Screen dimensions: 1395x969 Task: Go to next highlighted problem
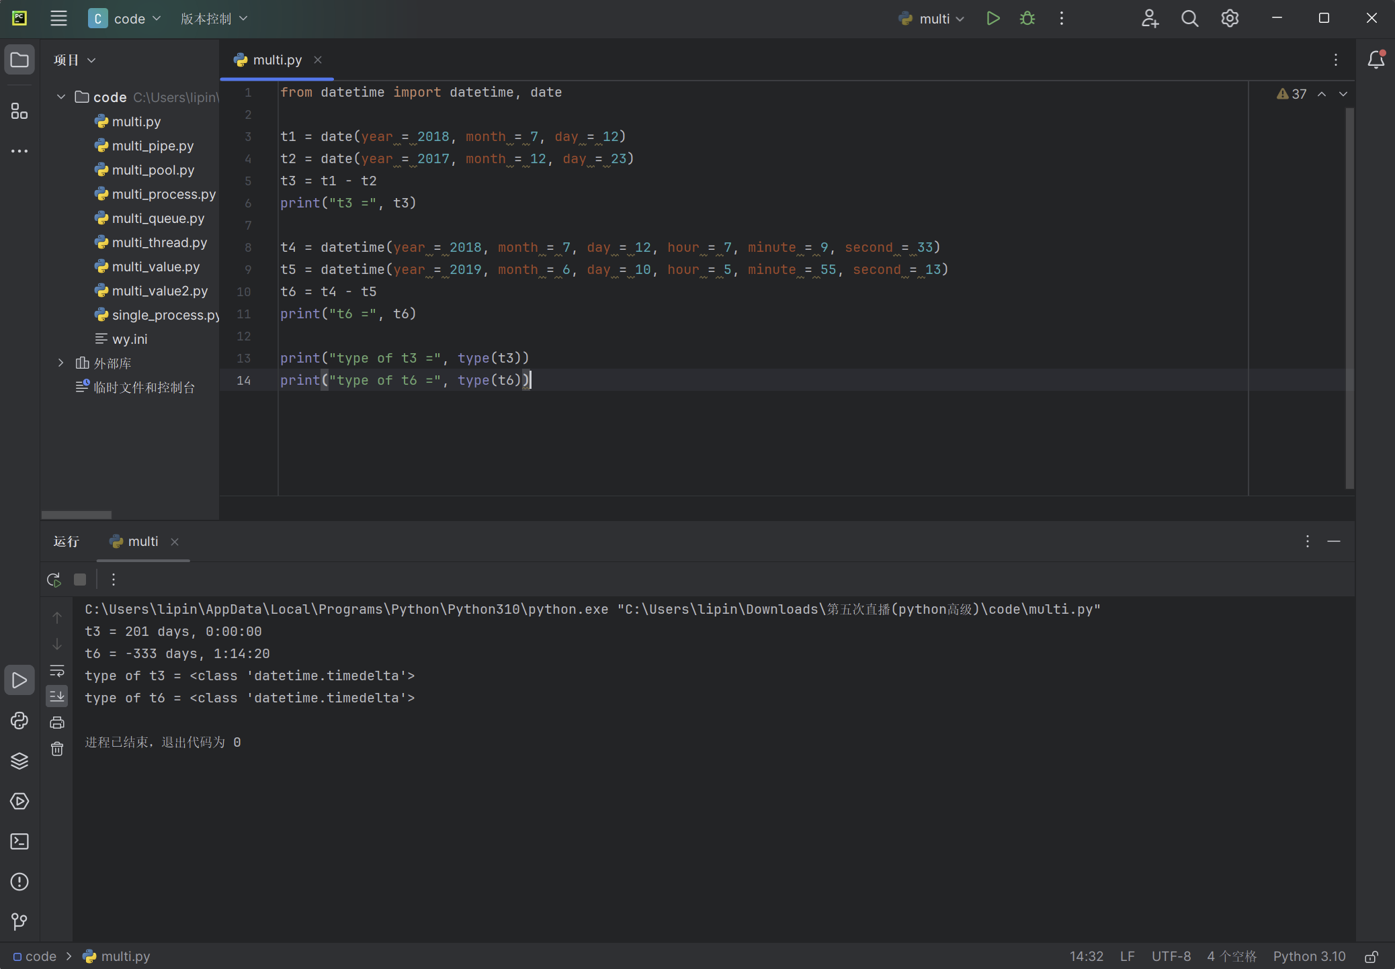(1343, 94)
